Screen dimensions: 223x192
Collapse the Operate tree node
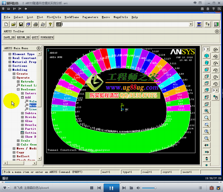point(14,78)
